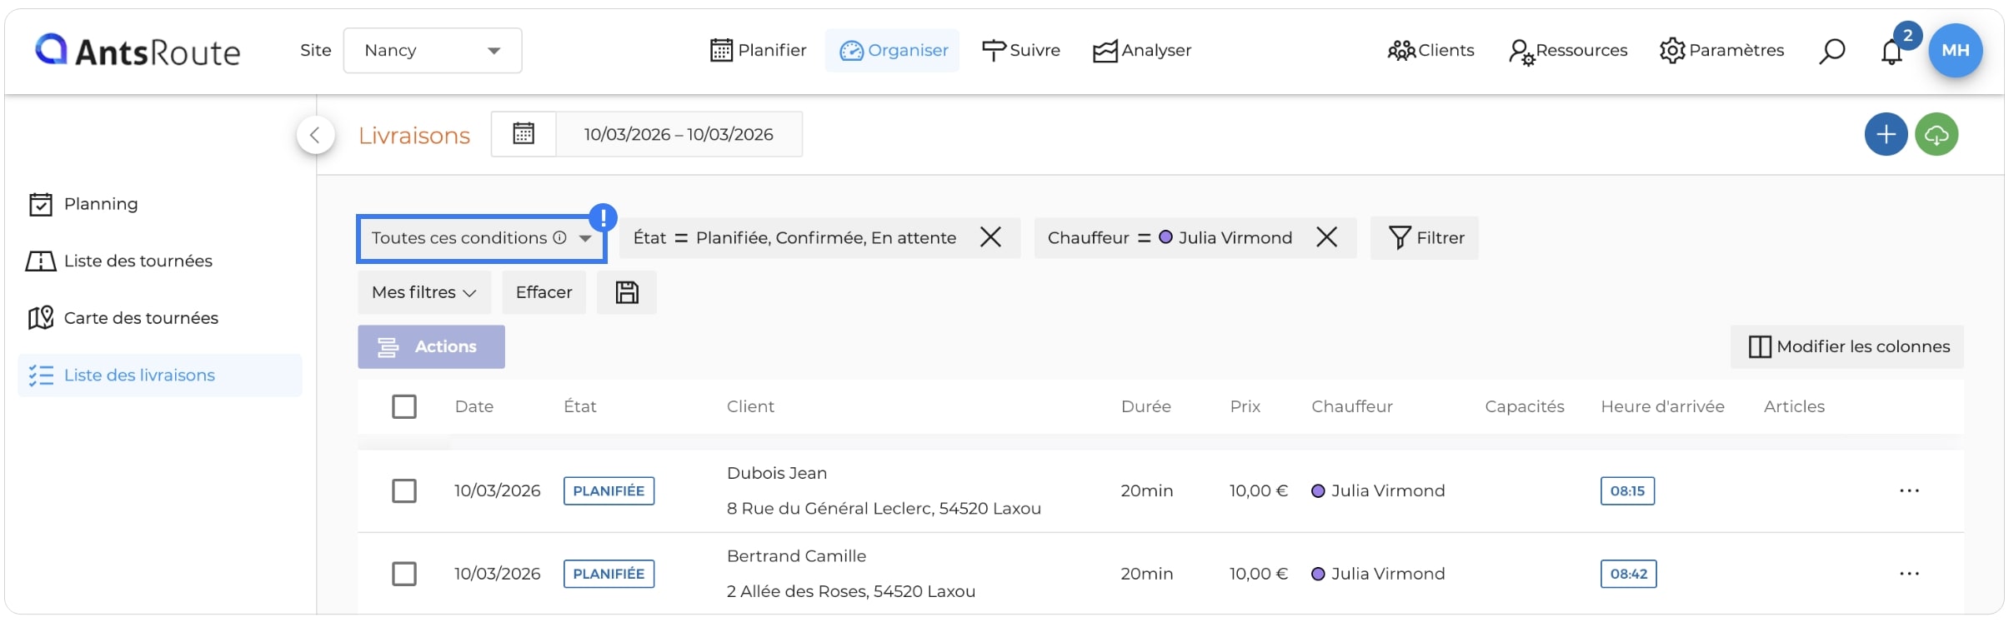The image size is (2009, 622).
Task: Open Liste des tournées in the sidebar
Action: 120,261
